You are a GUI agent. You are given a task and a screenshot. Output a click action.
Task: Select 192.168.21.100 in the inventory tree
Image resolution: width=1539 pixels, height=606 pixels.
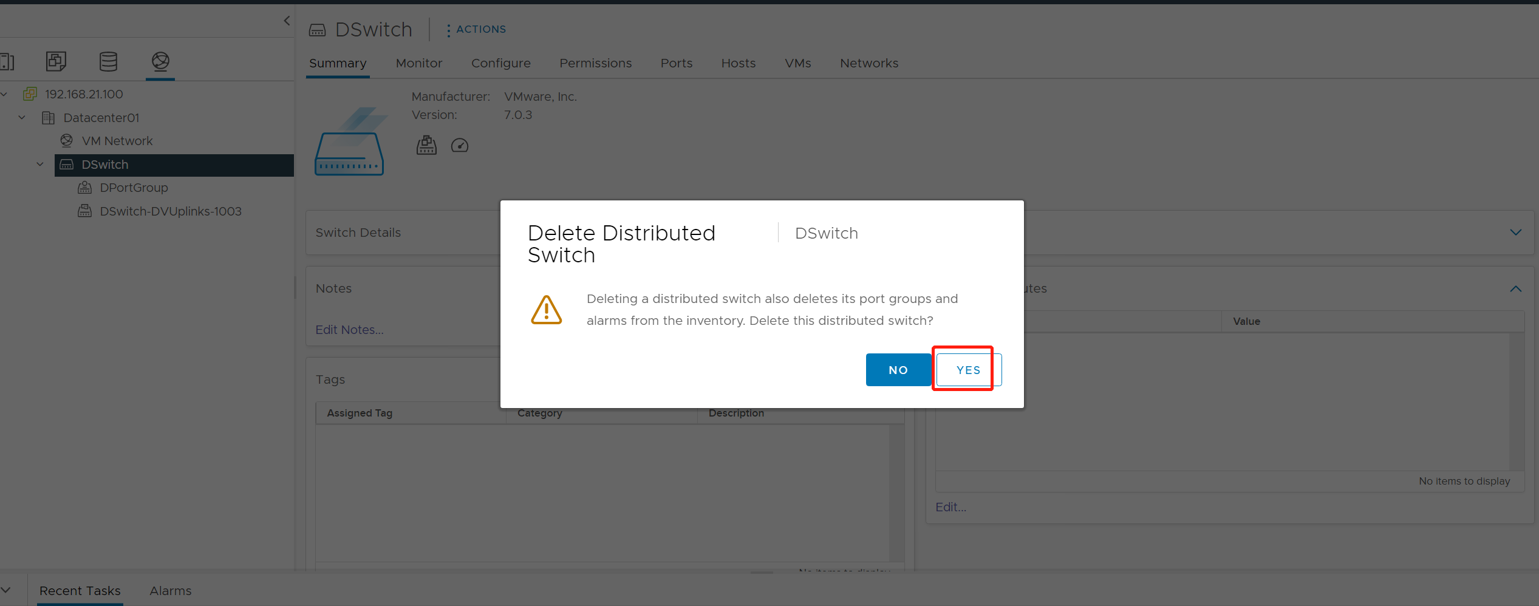(84, 94)
